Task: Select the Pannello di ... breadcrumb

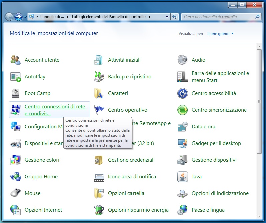Action: [x=52, y=17]
